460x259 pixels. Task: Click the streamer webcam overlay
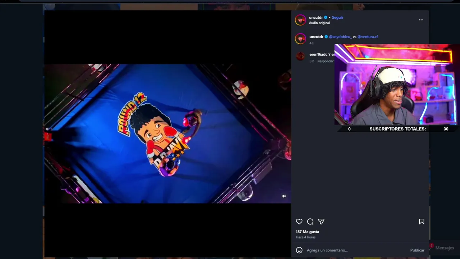(x=397, y=85)
